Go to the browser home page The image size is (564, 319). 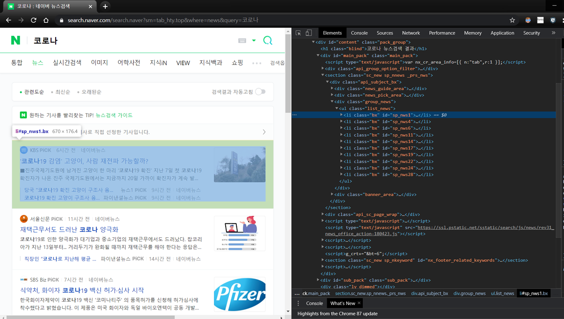click(x=46, y=20)
